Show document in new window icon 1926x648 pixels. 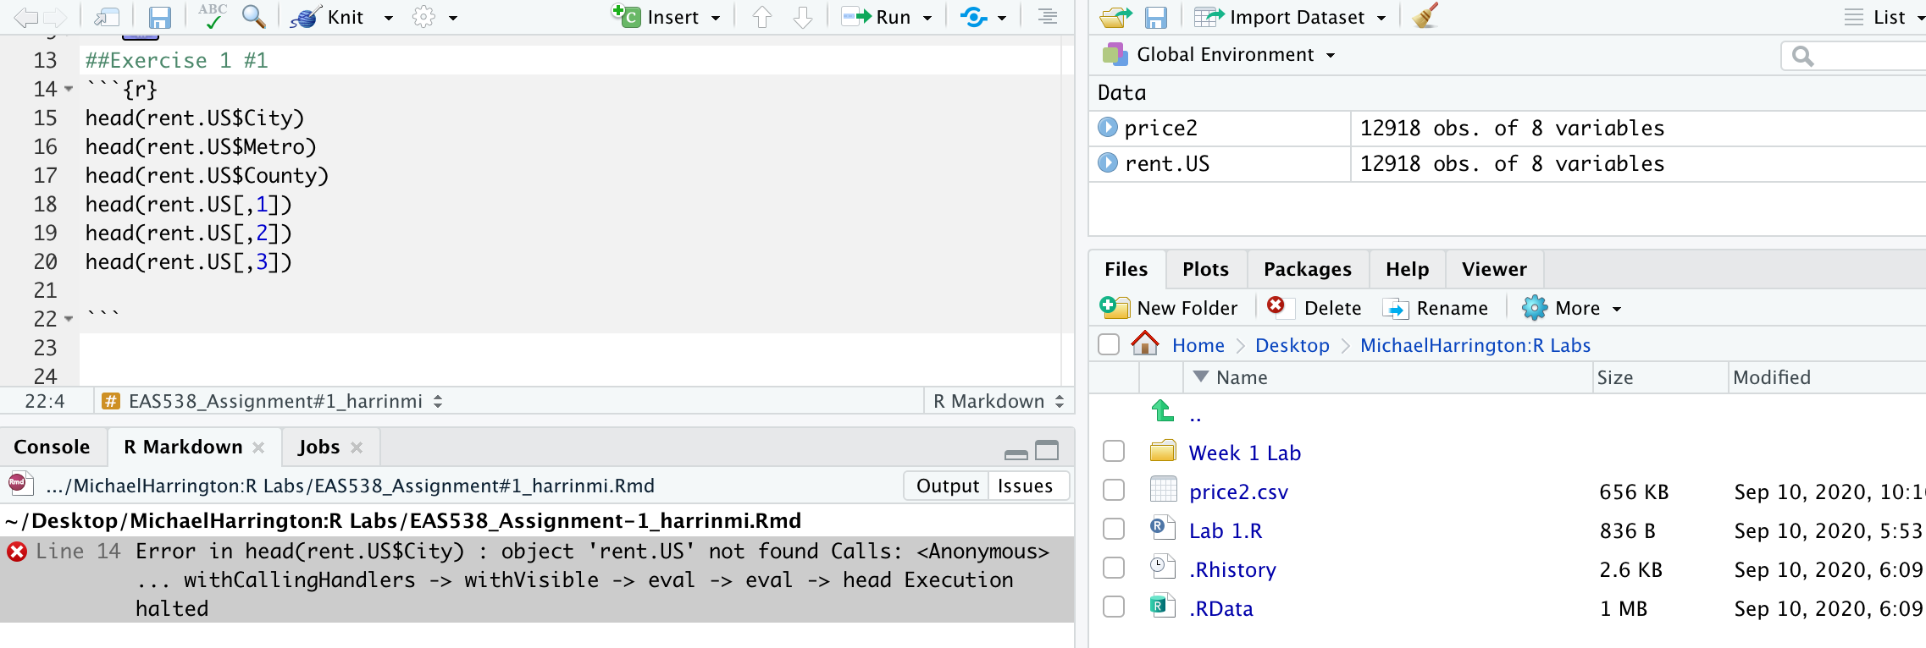point(107,17)
